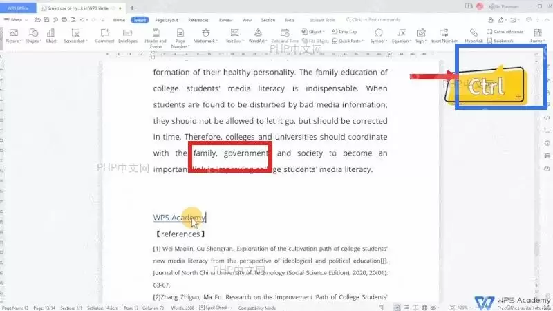Screen dimensions: 553x311
Task: Click the Words: 2588 status bar entry
Action: tap(182, 308)
